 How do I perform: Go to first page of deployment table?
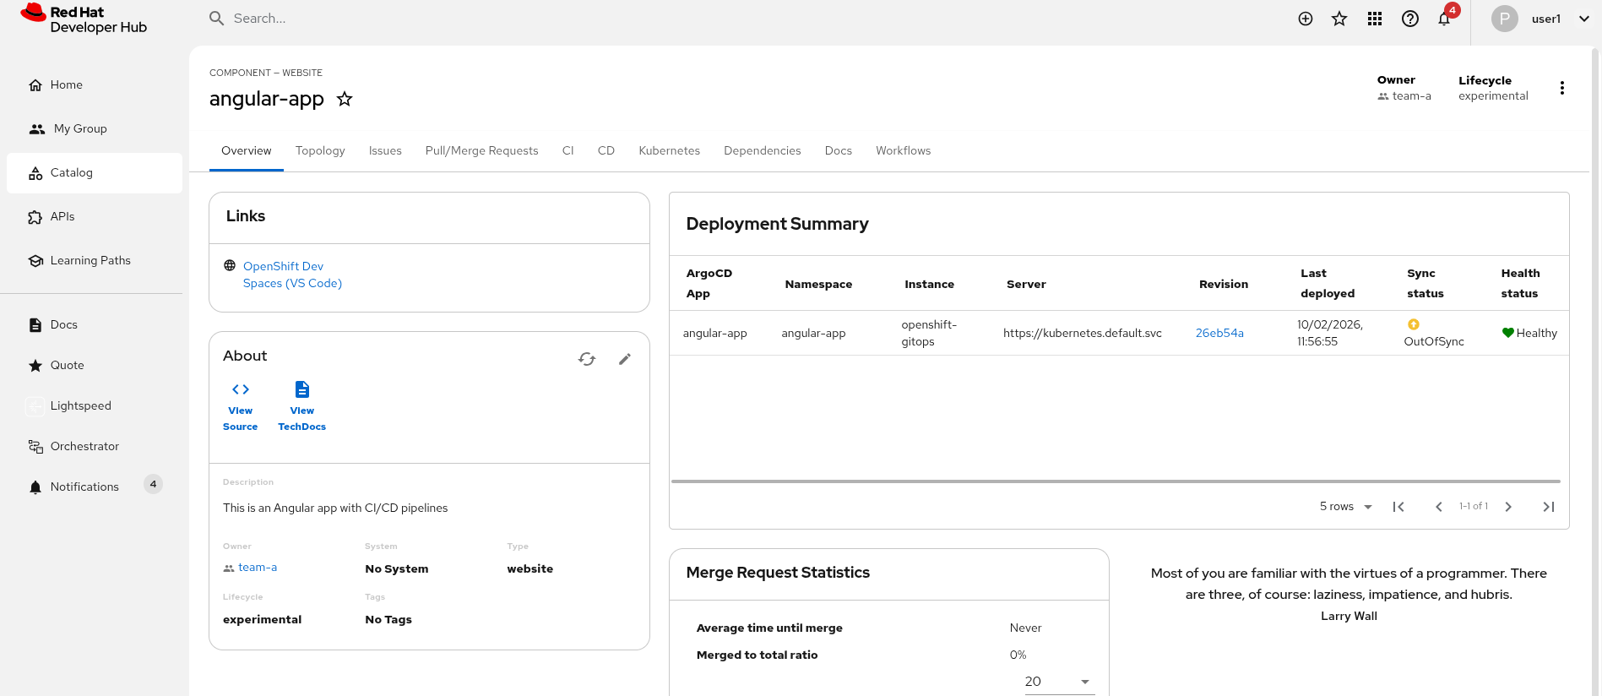coord(1398,507)
